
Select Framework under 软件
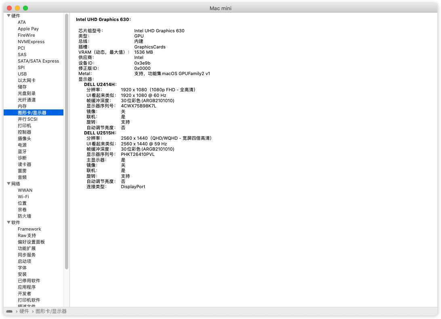[29, 229]
